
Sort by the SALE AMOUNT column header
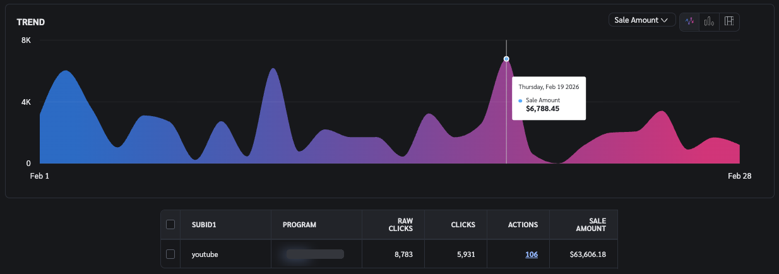(591, 225)
